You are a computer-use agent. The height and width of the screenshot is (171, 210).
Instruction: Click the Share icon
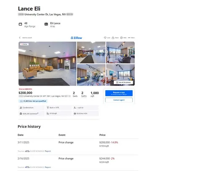(113, 38)
